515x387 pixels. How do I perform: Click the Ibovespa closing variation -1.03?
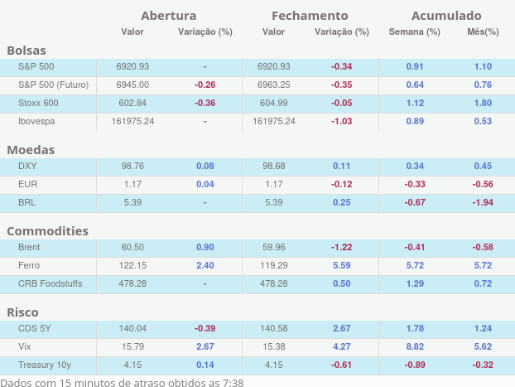[341, 121]
